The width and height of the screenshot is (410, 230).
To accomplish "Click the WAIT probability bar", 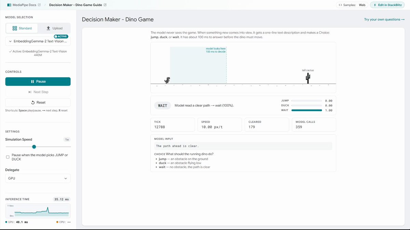I will pyautogui.click(x=307, y=110).
